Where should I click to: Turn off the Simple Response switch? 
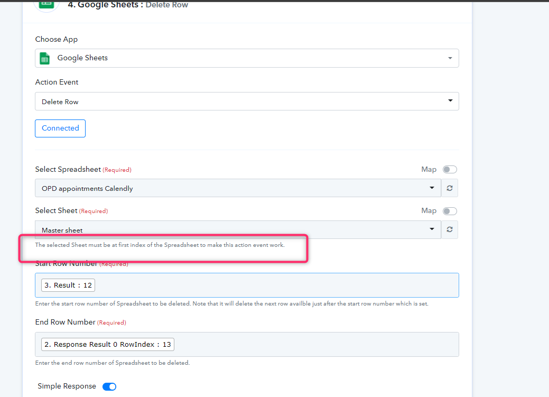coord(109,386)
